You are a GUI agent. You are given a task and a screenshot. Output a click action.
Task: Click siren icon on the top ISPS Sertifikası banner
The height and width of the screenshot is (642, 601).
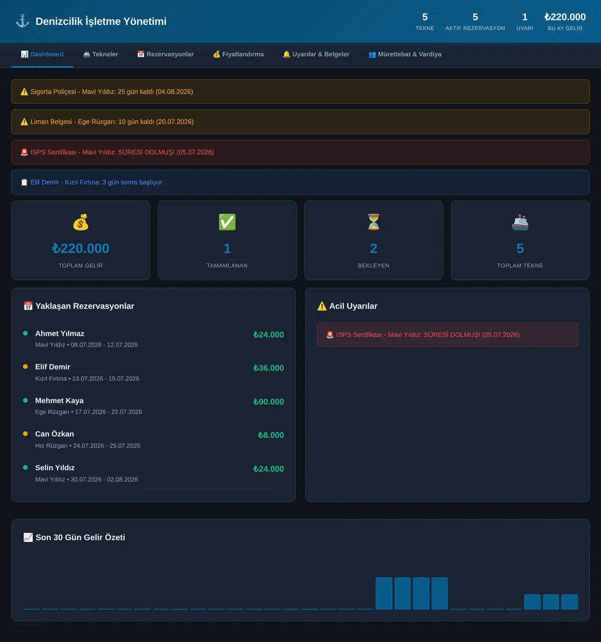[24, 152]
